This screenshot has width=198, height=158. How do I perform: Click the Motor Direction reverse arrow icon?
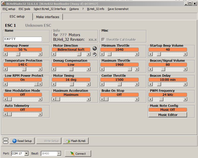point(95,48)
